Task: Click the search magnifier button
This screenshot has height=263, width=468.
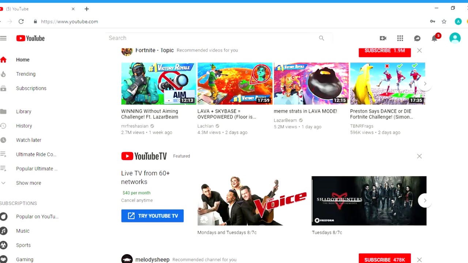Action: tap(321, 38)
